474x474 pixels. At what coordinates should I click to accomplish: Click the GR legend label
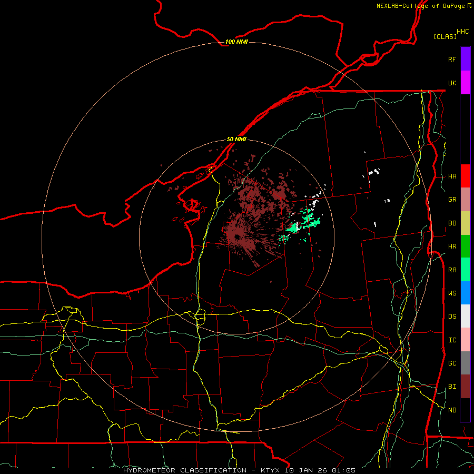[452, 200]
